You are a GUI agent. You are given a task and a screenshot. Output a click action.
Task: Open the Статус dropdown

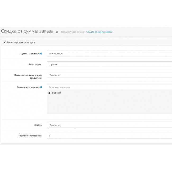(109, 125)
